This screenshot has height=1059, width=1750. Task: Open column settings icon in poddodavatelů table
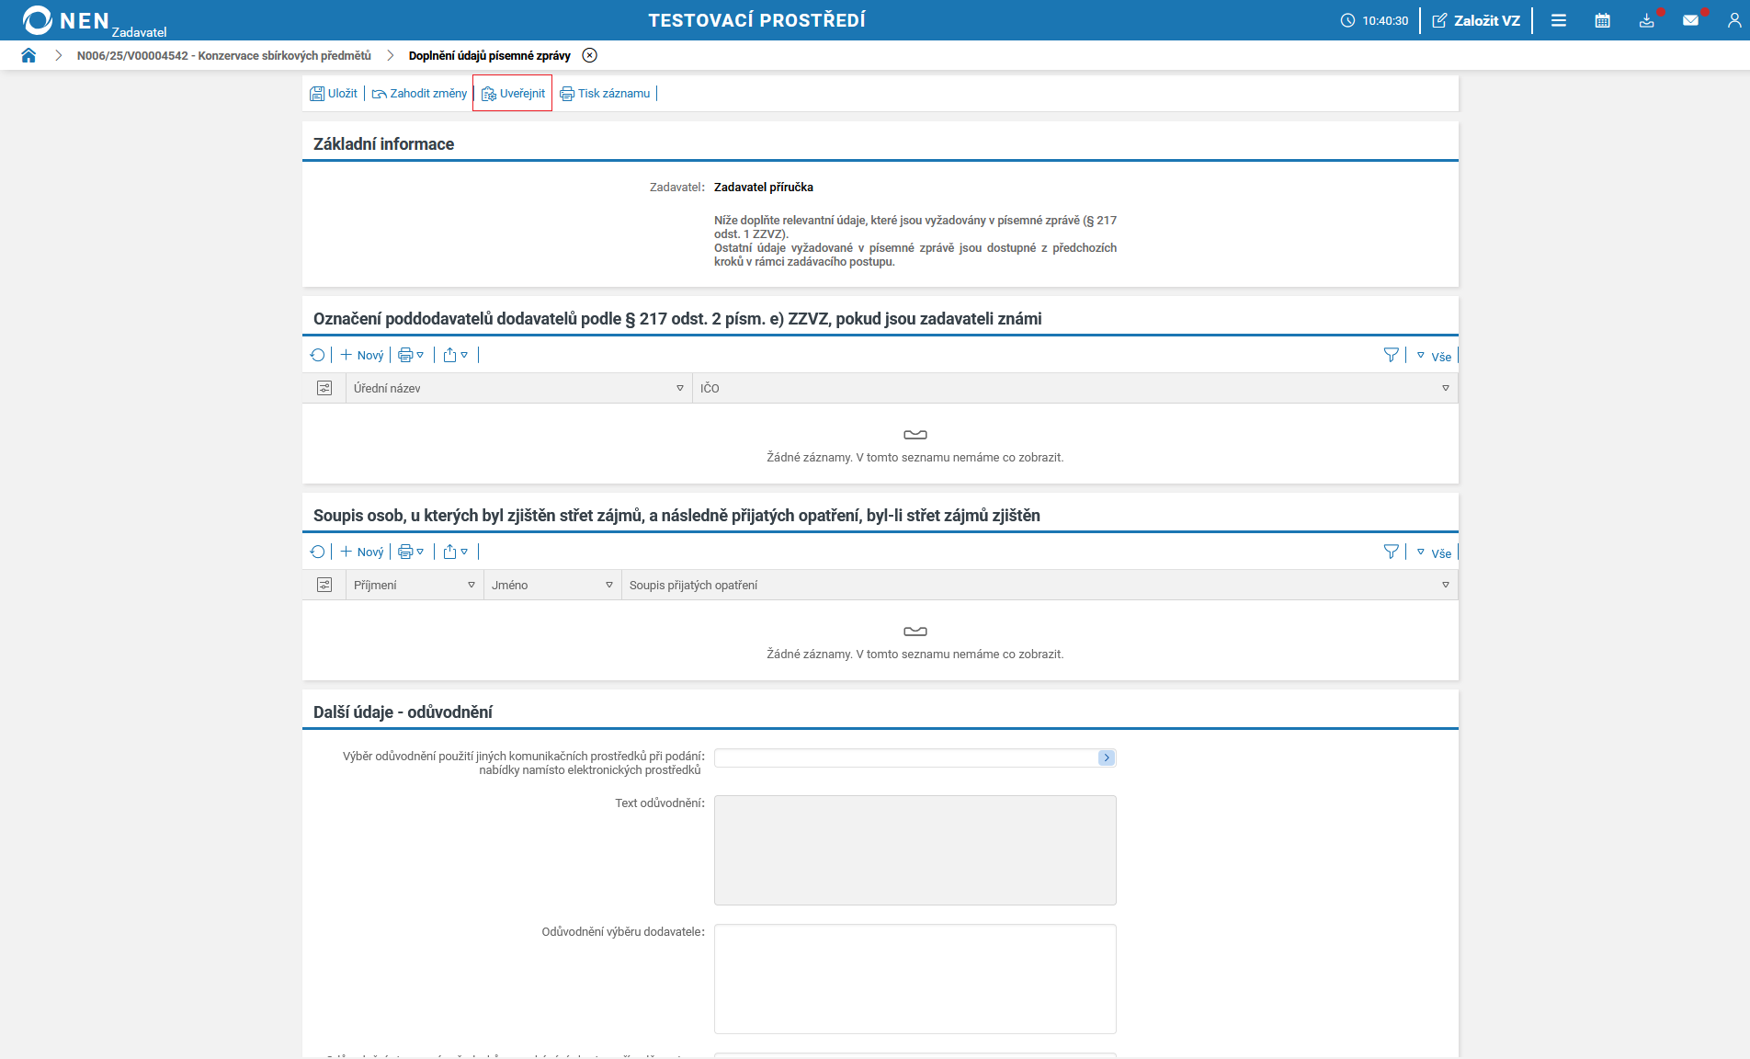click(324, 388)
